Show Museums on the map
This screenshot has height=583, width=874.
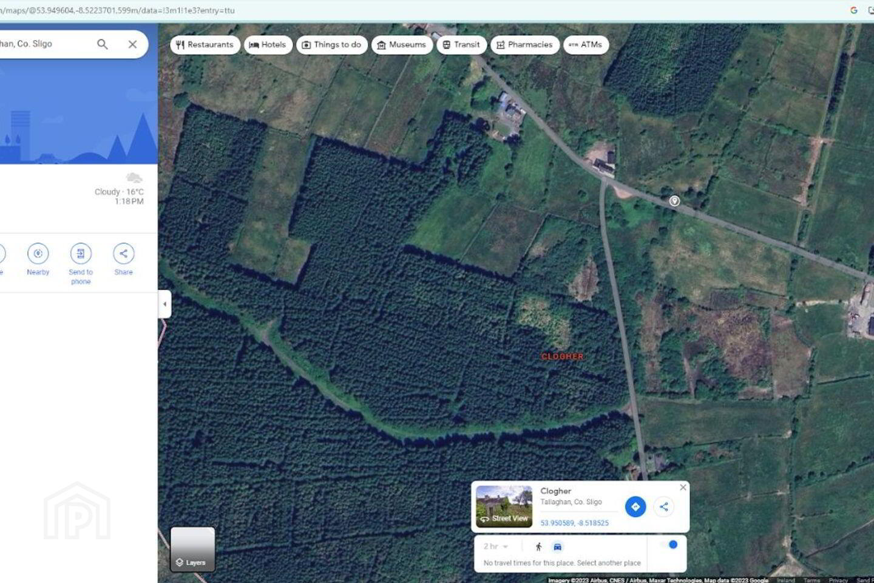tap(402, 45)
